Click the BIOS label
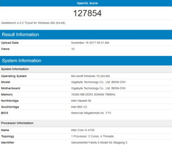The width and height of the screenshot is (172, 145). pyautogui.click(x=5, y=113)
